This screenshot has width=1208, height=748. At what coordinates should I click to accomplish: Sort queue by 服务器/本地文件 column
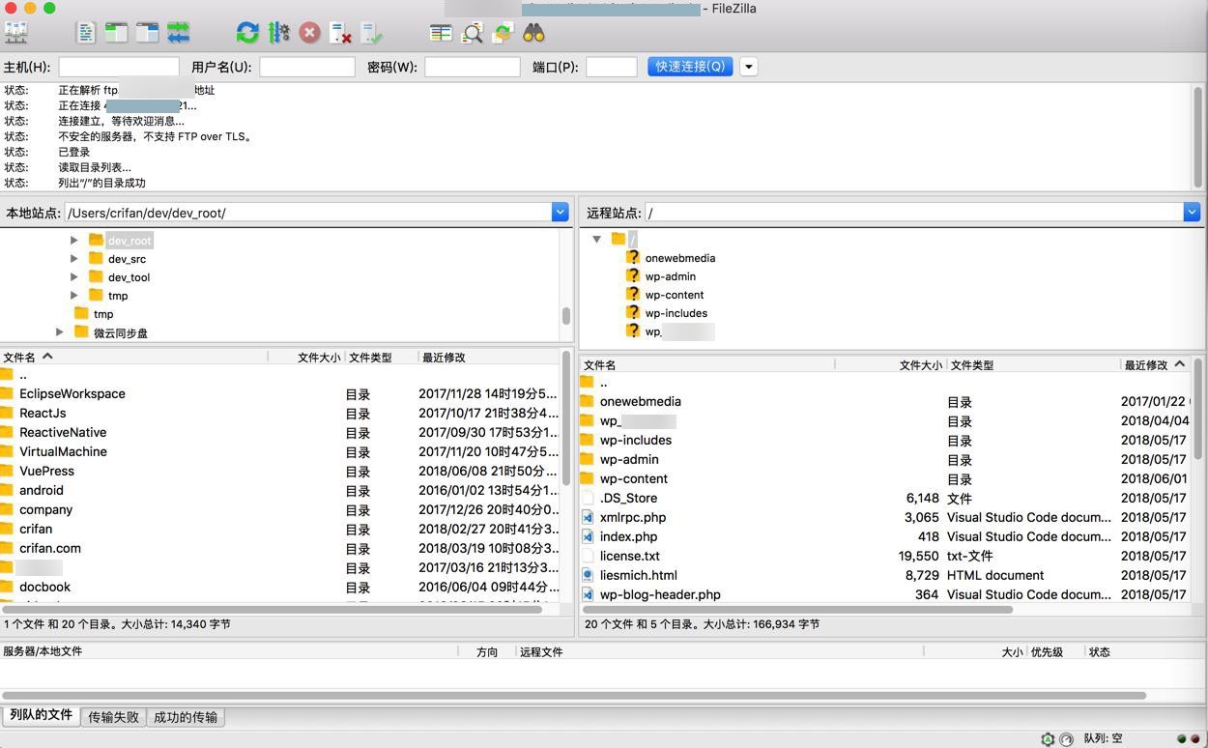click(x=229, y=651)
